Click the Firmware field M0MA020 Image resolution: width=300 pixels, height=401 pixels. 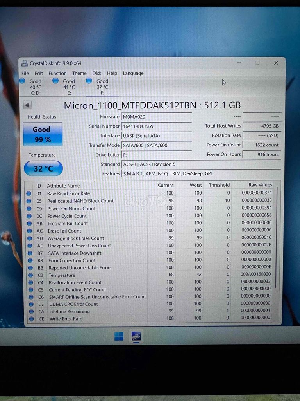[156, 117]
